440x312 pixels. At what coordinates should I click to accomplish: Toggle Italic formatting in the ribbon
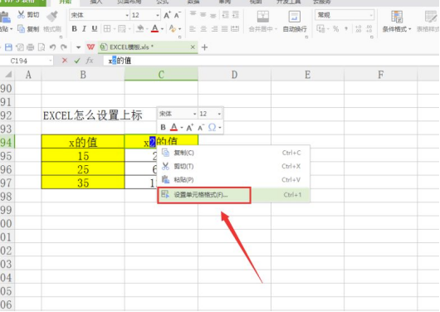(x=84, y=28)
